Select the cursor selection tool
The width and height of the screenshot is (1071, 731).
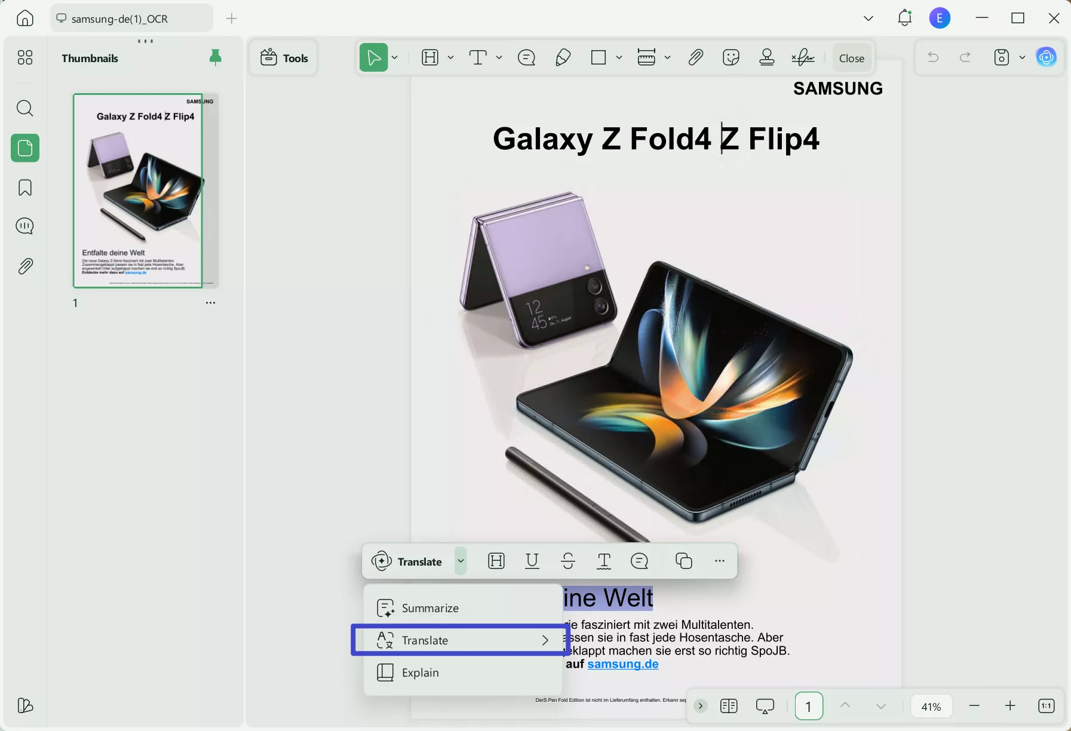click(x=374, y=57)
